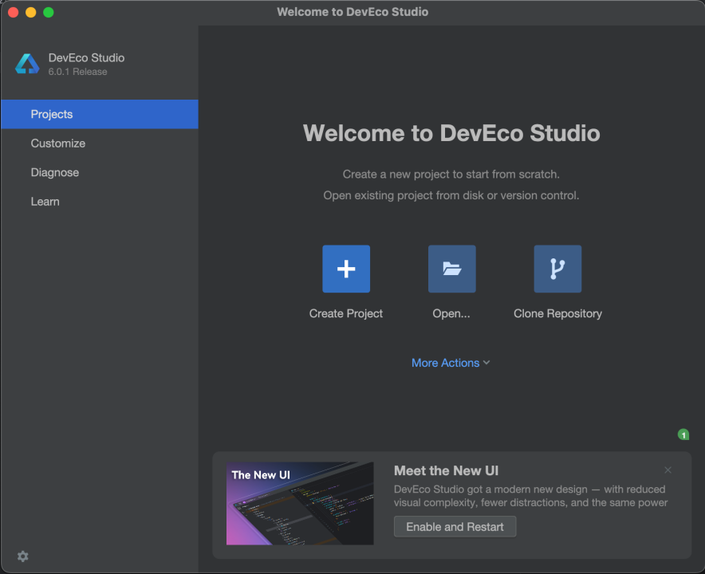Click the Create Project plus icon

(x=346, y=269)
